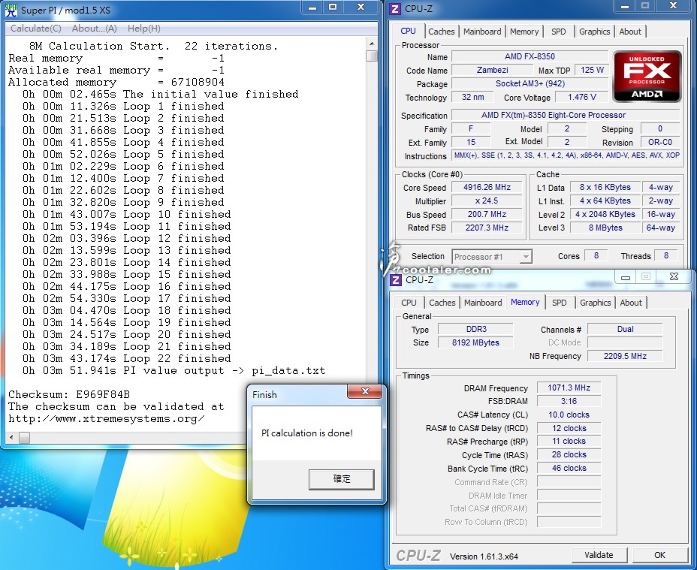Image resolution: width=697 pixels, height=570 pixels.
Task: Click the 'x 24.5' Multiplier value
Action: tap(487, 201)
